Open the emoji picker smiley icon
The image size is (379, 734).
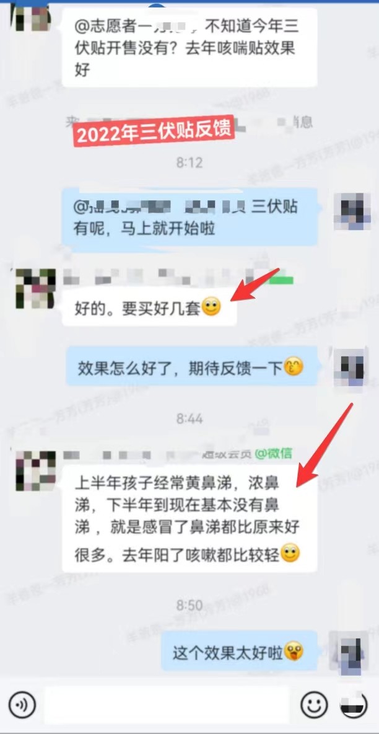point(314,704)
